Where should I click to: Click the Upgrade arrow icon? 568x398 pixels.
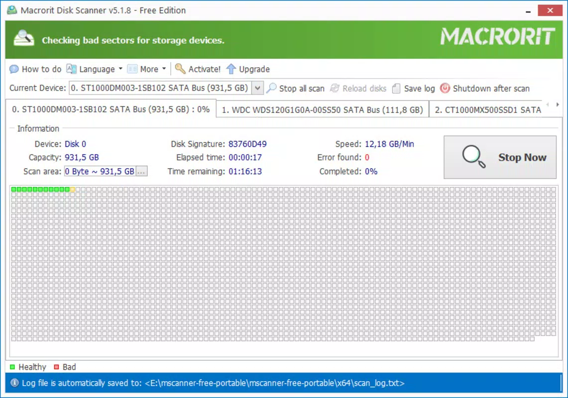tap(231, 69)
